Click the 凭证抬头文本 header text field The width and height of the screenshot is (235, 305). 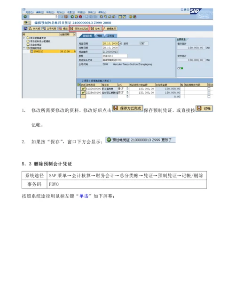121,60
